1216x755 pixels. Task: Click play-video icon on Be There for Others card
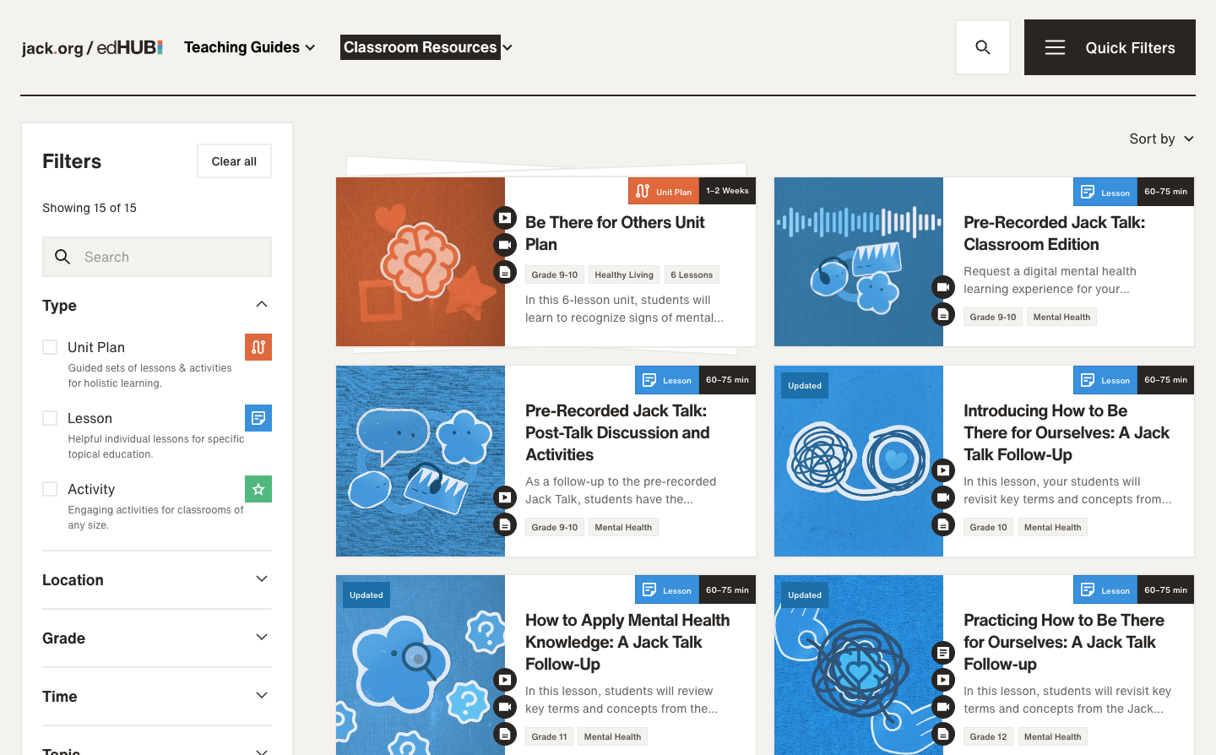coord(505,218)
